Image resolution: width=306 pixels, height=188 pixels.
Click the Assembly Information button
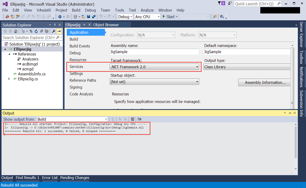265,83
